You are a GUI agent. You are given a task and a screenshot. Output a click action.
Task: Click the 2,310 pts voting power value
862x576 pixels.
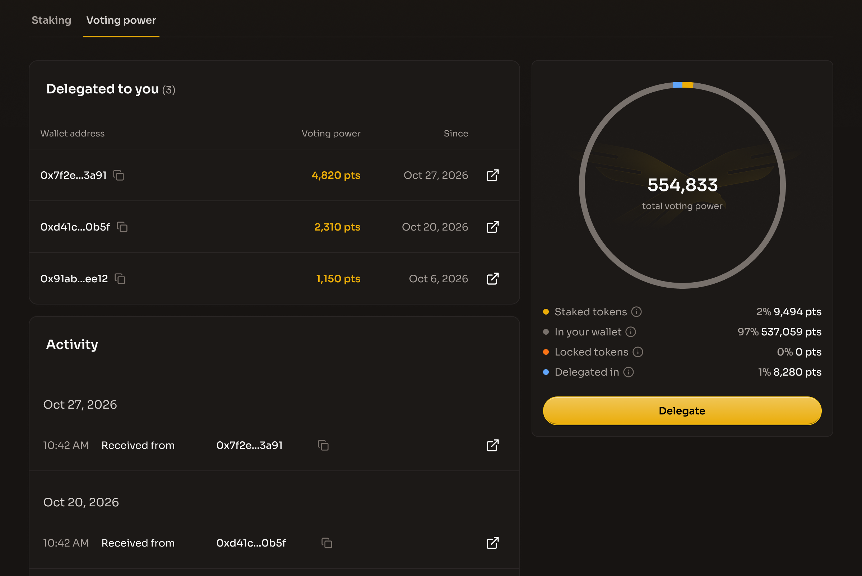(x=337, y=227)
